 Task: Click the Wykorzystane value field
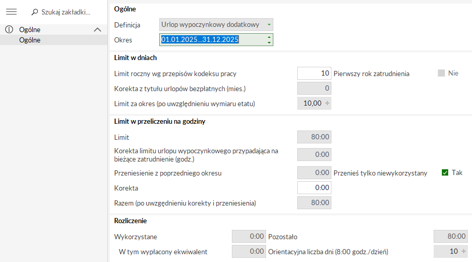point(248,237)
